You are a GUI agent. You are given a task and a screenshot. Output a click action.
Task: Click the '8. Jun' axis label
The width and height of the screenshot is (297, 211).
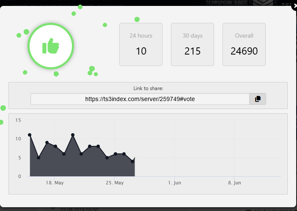coord(234,183)
